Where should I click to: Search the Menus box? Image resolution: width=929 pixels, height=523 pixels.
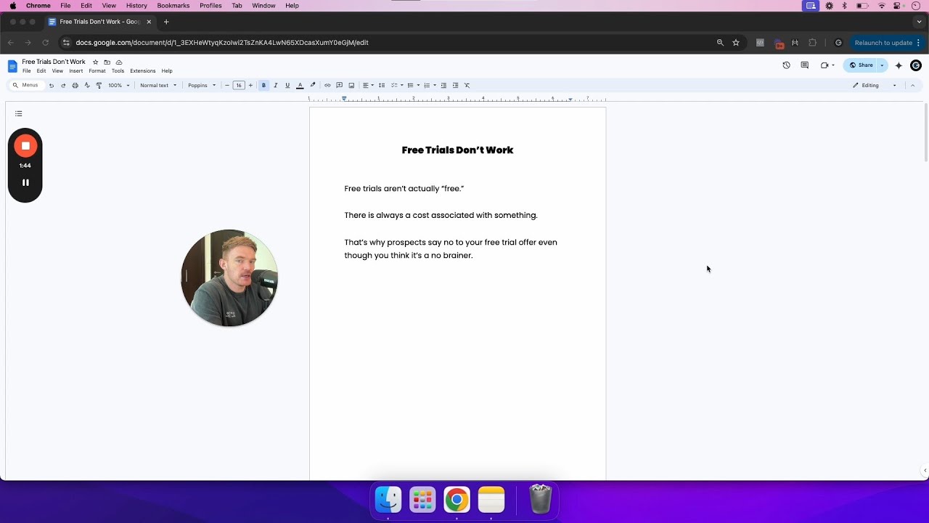coord(26,86)
